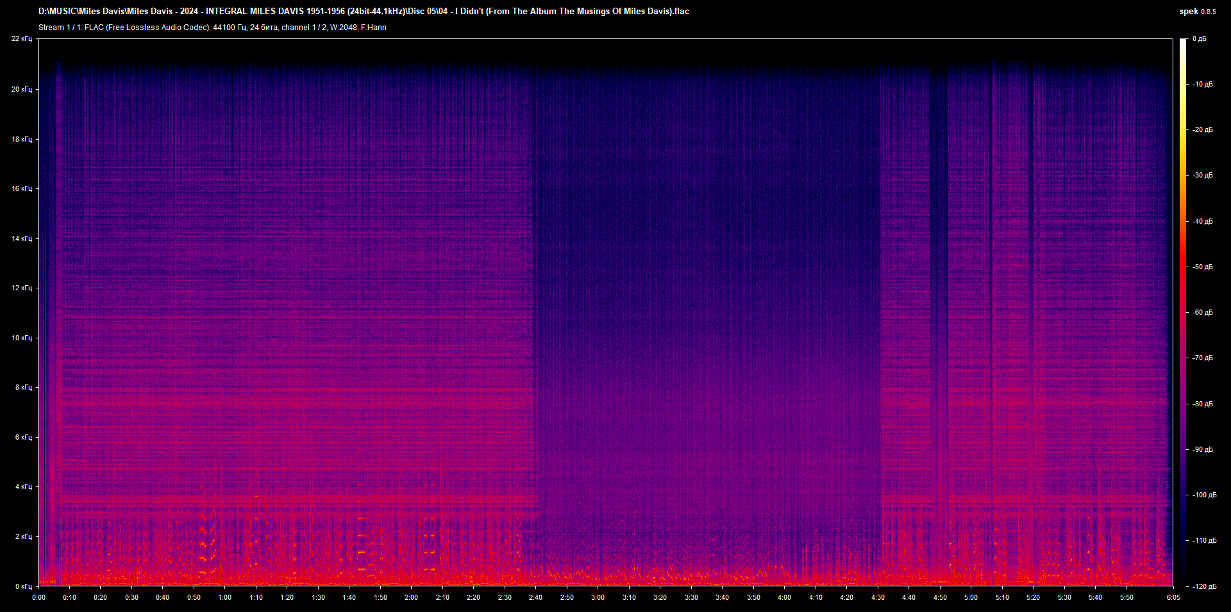Click the '2:00' time axis label
The image size is (1231, 612).
[411, 597]
